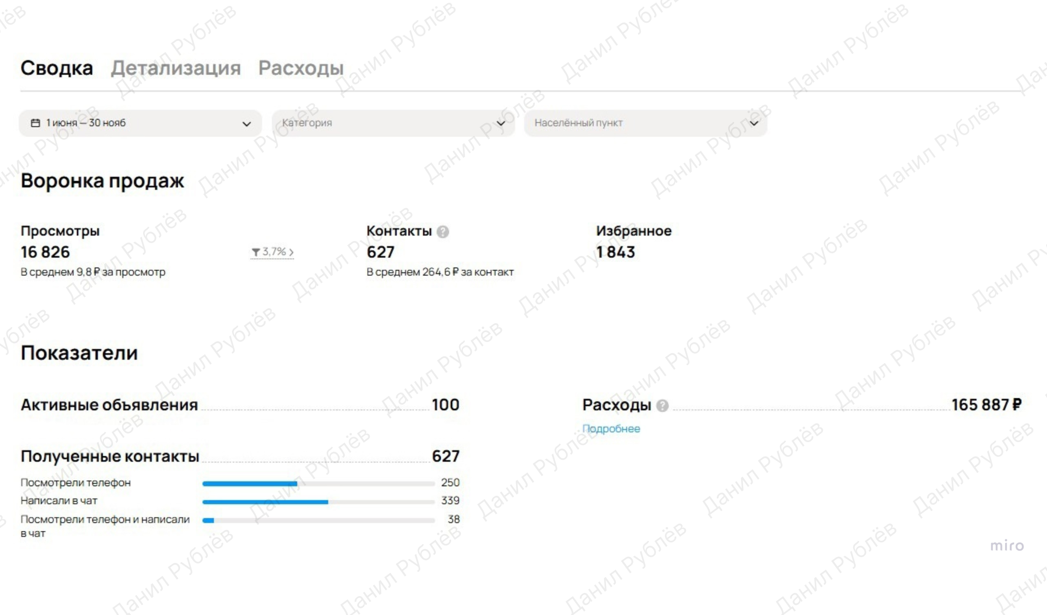Screen dimensions: 1047x615
Task: Click help icon next to Контакты
Action: (443, 232)
